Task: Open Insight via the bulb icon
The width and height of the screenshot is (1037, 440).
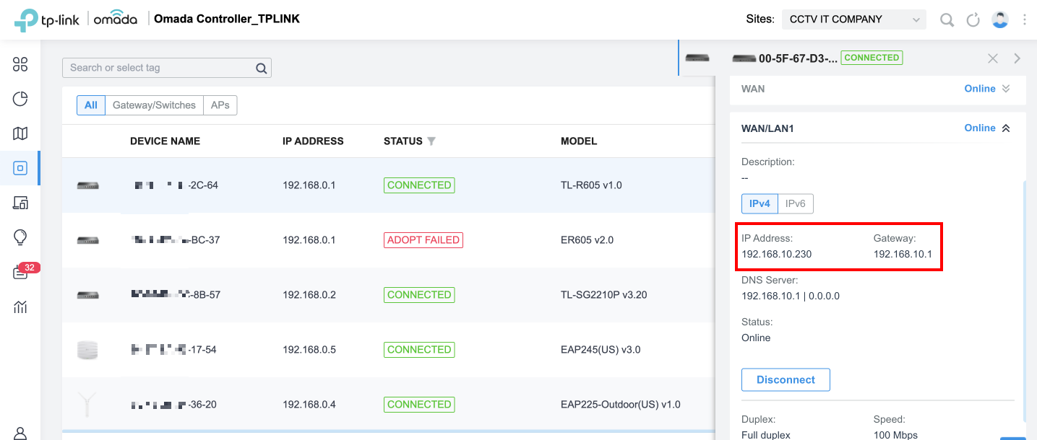Action: pos(20,237)
